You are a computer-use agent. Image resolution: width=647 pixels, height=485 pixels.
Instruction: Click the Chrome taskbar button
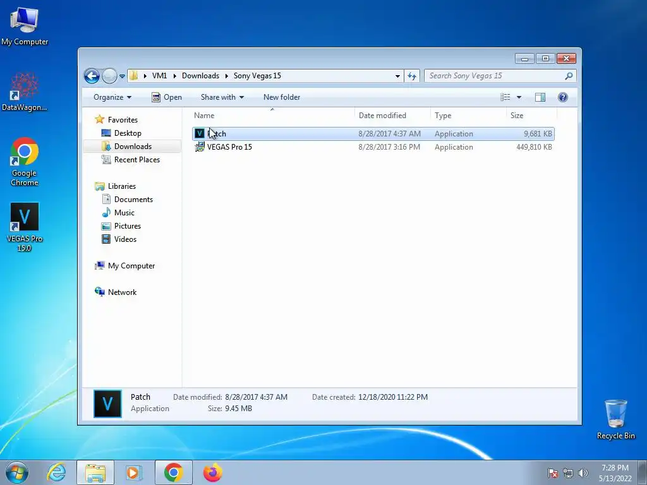pyautogui.click(x=174, y=472)
